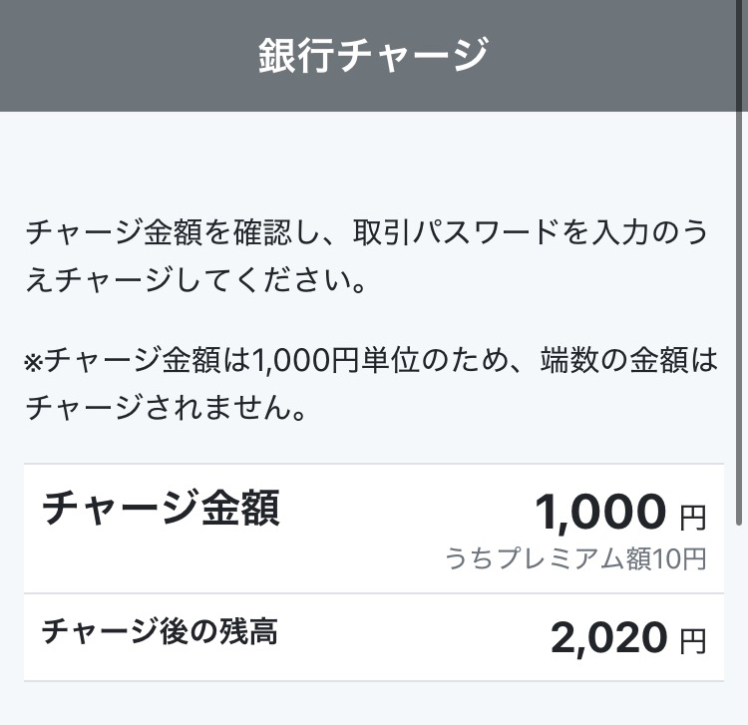Click the 円 symbol beside 2,020
Image resolution: width=748 pixels, height=725 pixels.
coord(692,641)
